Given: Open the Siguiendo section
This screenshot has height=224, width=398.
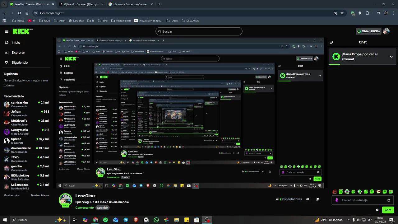Looking at the screenshot, I should pyautogui.click(x=16, y=63).
